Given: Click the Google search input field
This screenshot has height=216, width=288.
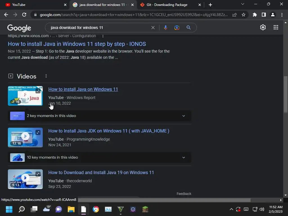Looking at the screenshot, I should point(99,28).
